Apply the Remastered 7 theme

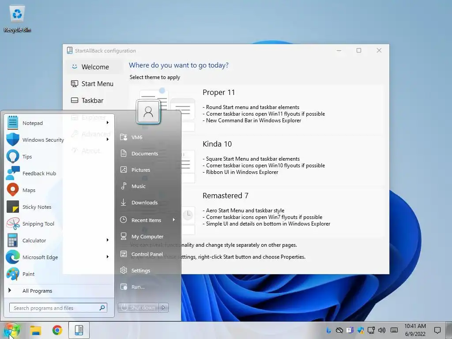(x=256, y=213)
